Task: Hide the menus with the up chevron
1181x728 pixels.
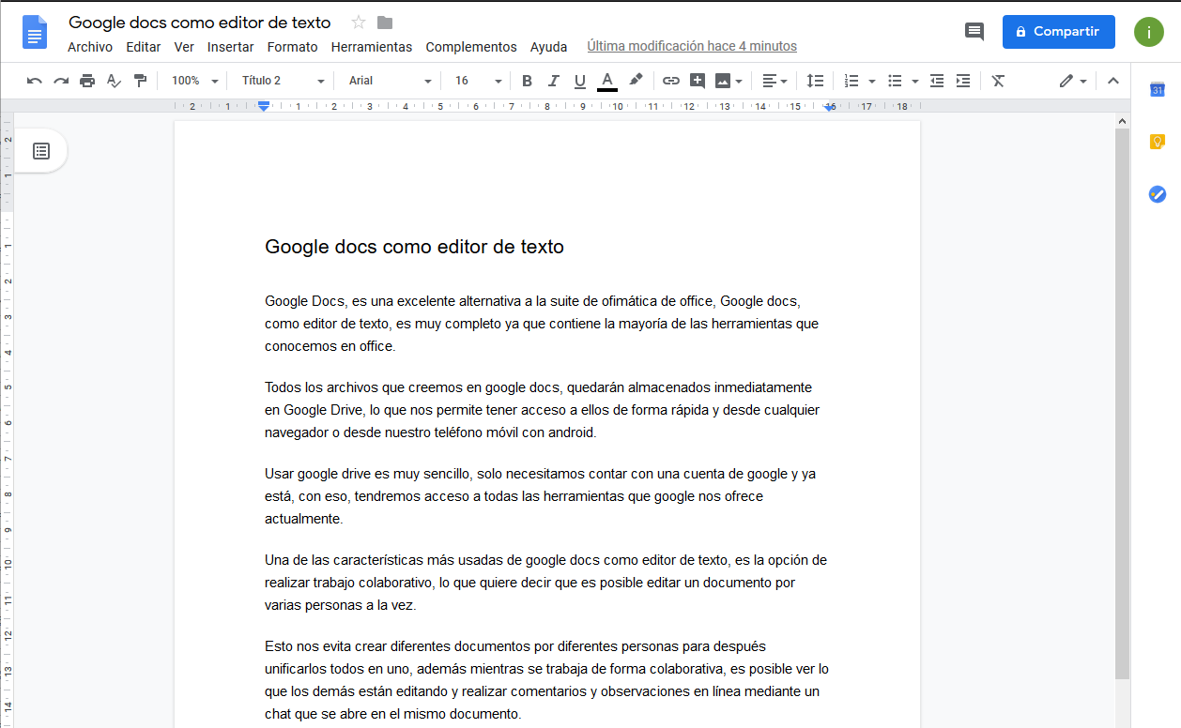Action: [1112, 81]
